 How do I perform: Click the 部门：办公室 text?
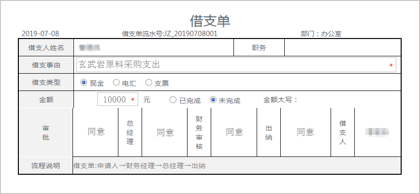(321, 34)
